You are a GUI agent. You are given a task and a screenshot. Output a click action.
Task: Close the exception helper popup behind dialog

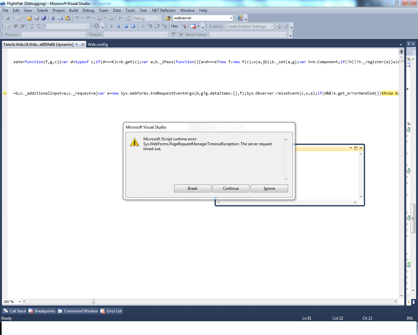[361, 148]
